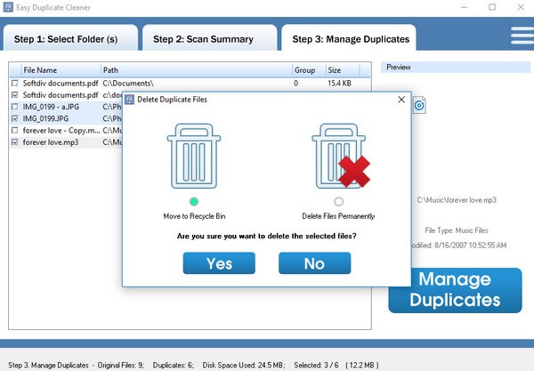534x371 pixels.
Task: Close the Delete Duplicate Files dialog
Action: (x=401, y=100)
